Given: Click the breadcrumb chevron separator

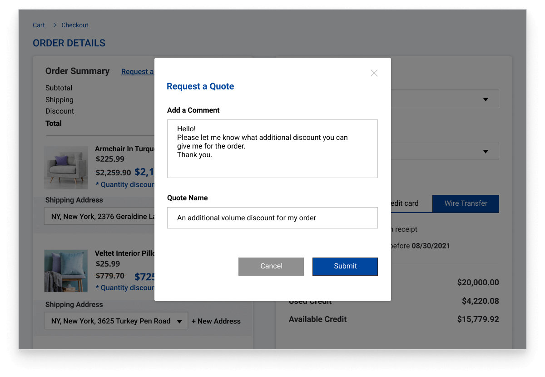Looking at the screenshot, I should tap(54, 25).
